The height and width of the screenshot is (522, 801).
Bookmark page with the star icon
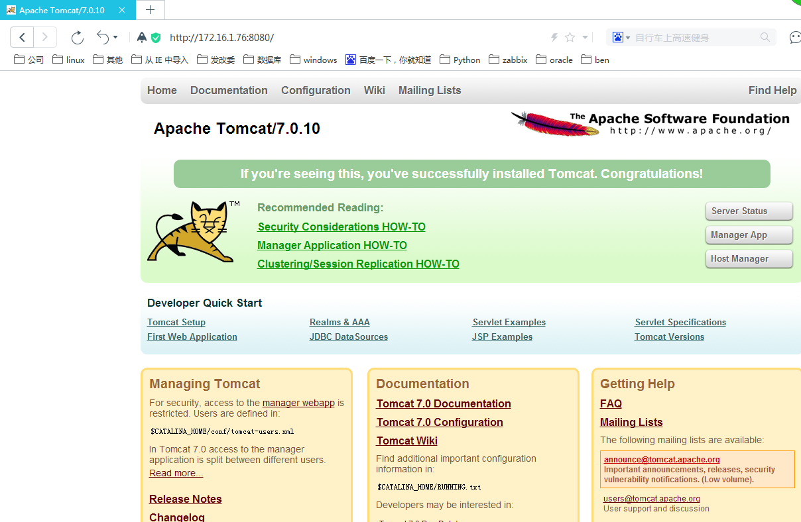coord(570,38)
